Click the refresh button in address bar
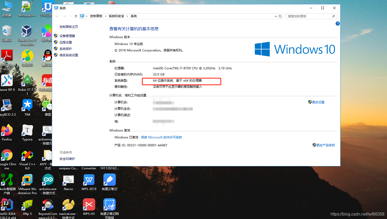387x219 pixels. 280,16
